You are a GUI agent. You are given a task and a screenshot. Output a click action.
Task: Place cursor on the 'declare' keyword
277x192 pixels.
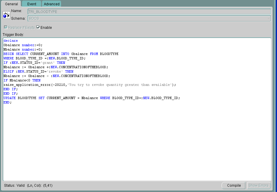click(x=11, y=41)
